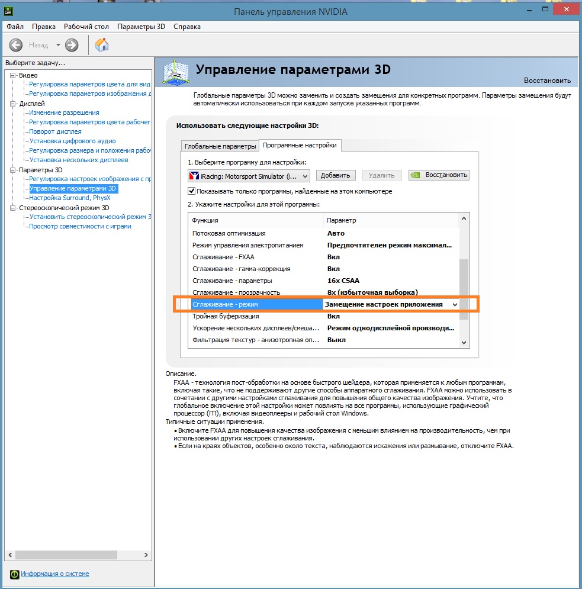Image resolution: width=582 pixels, height=589 pixels.
Task: Toggle checkbox Показывать только программы, найденные
Action: [192, 191]
